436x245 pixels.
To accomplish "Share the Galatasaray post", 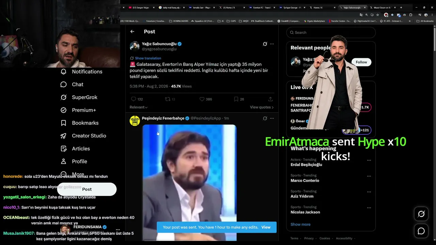I will click(270, 99).
